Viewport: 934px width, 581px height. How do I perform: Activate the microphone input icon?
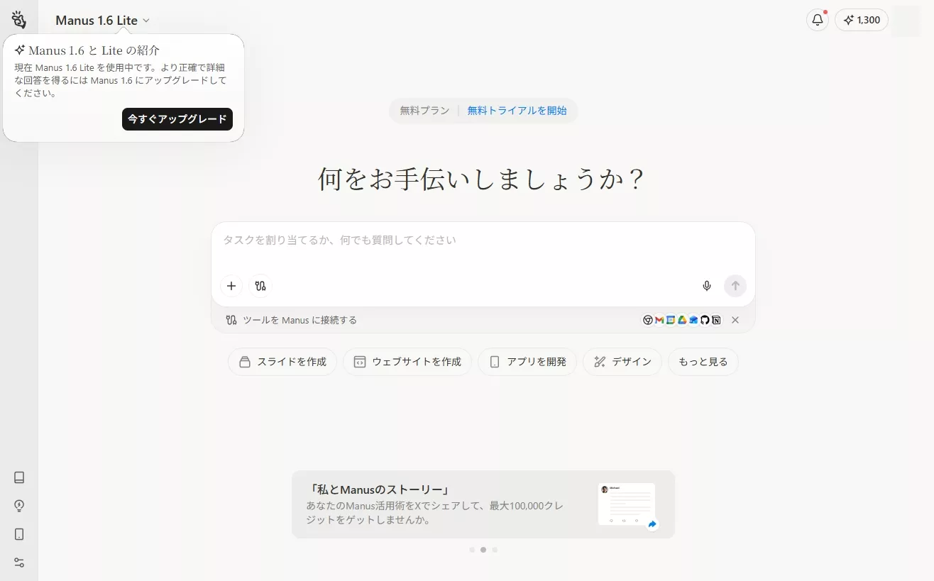point(706,285)
